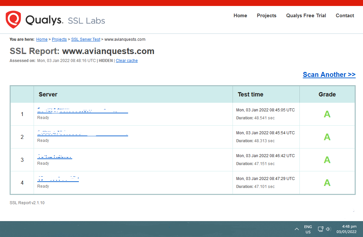Open the obscured server link in row 3

point(55,156)
